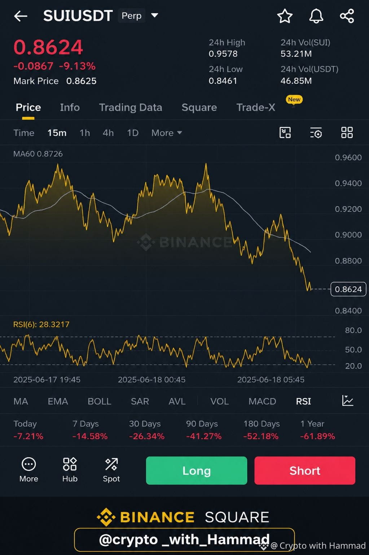The image size is (369, 555).
Task: Toggle the MACD indicator
Action: 262,401
